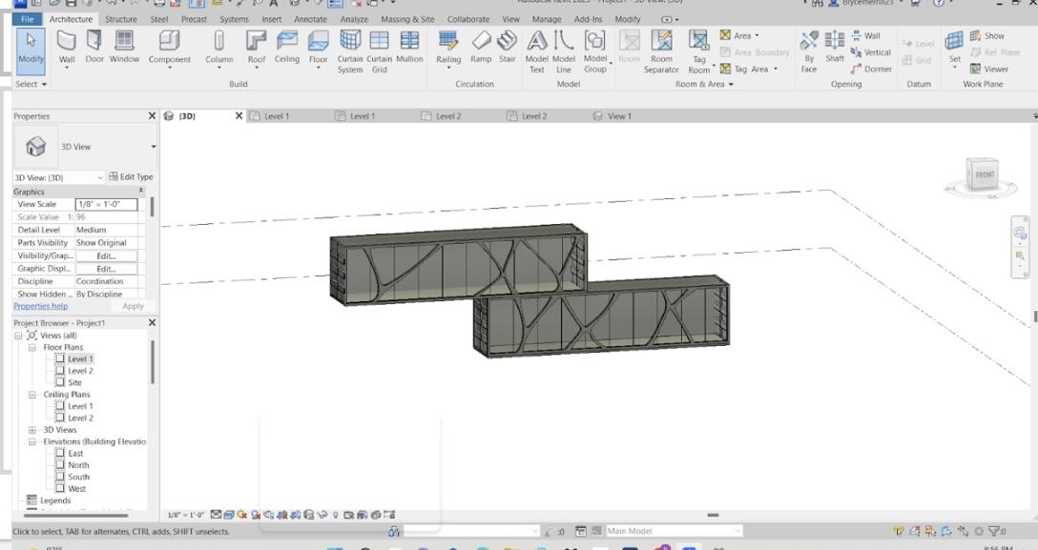This screenshot has height=550, width=1038.
Task: Close the {3D} view tab
Action: pos(239,116)
